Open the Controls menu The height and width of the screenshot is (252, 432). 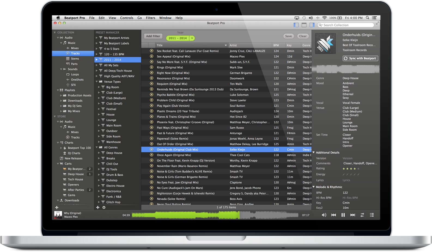127,18
